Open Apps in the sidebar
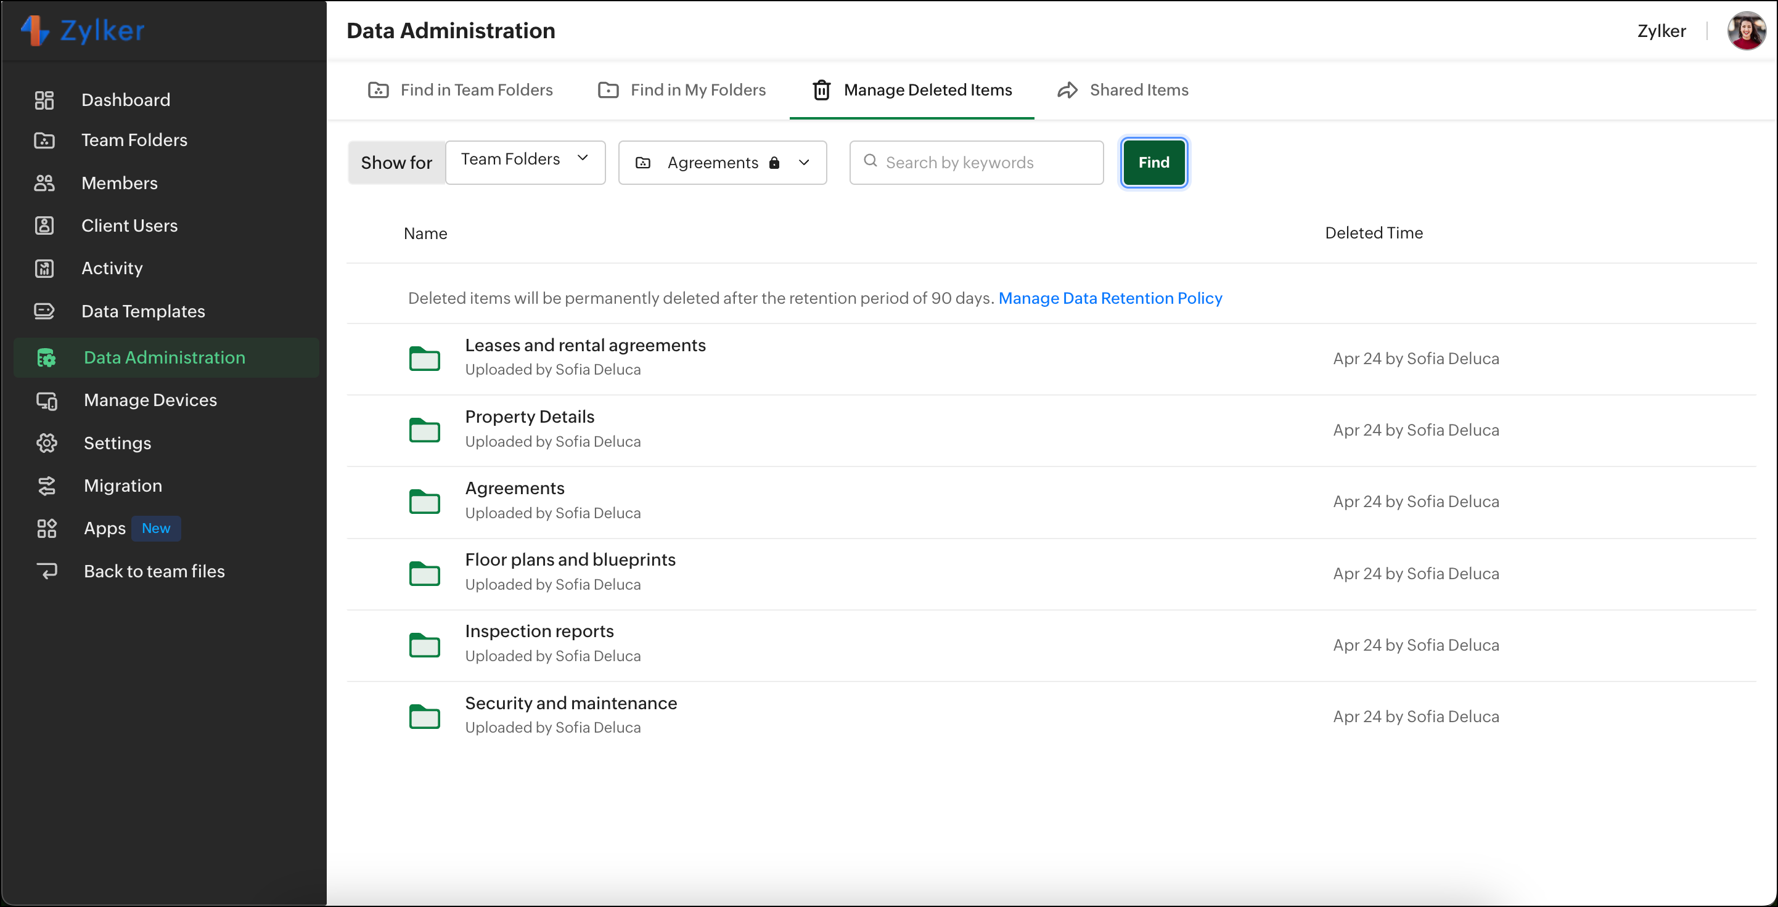1778x907 pixels. [x=105, y=529]
